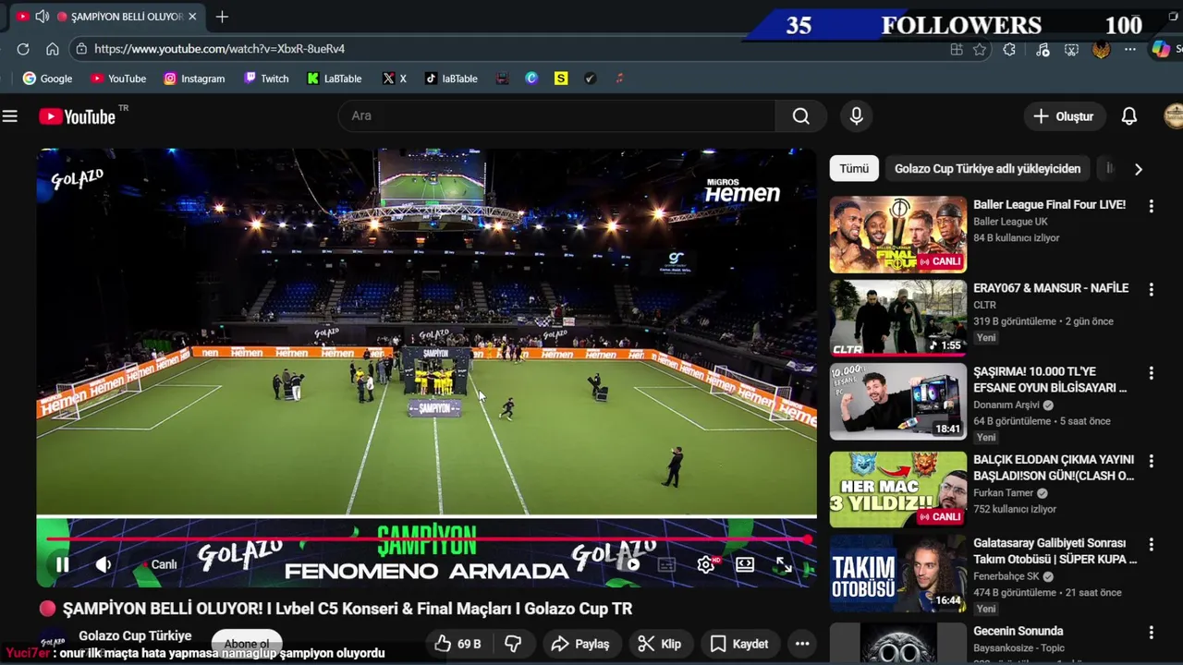Open player settings gear
The width and height of the screenshot is (1183, 665).
point(706,564)
